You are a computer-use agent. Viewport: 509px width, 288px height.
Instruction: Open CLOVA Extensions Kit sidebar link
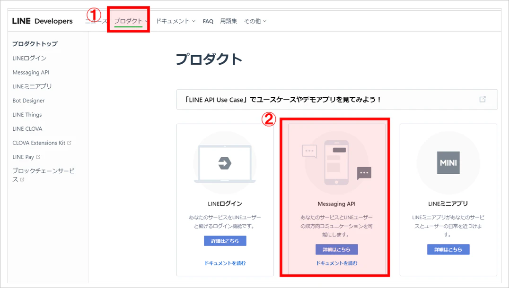tap(39, 143)
